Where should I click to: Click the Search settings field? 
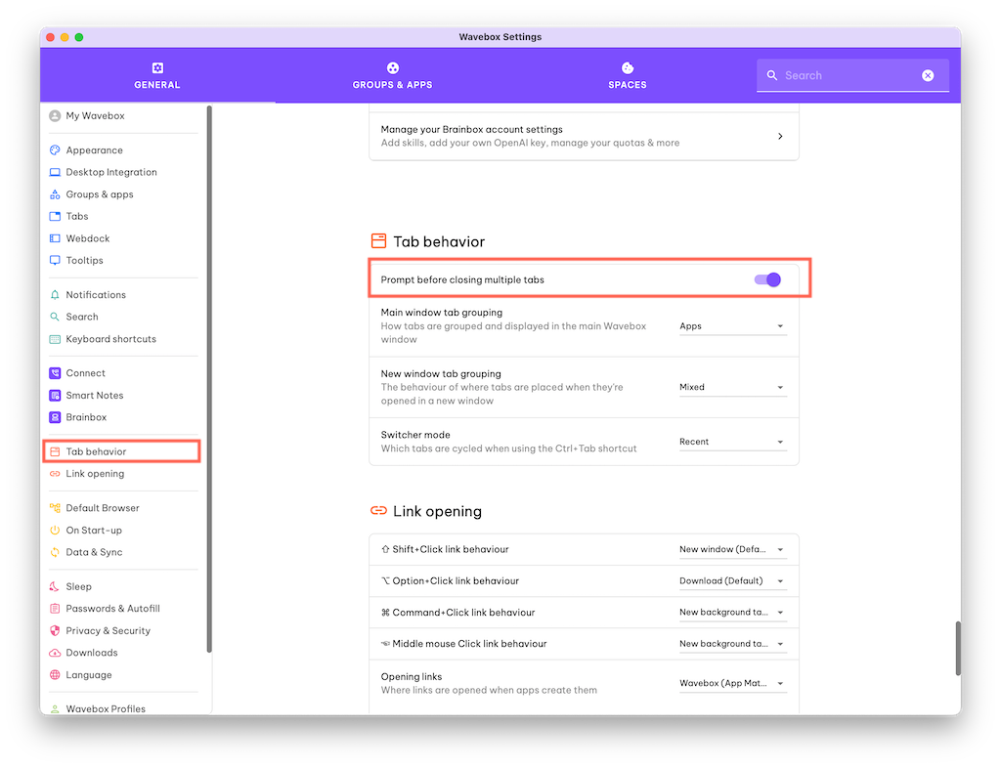coord(852,75)
